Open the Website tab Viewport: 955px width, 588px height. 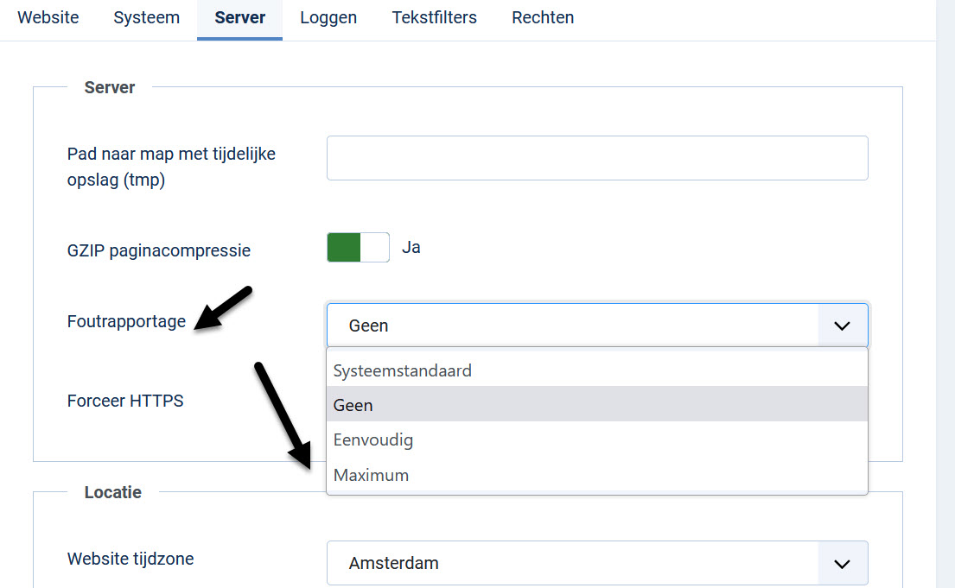coord(48,17)
